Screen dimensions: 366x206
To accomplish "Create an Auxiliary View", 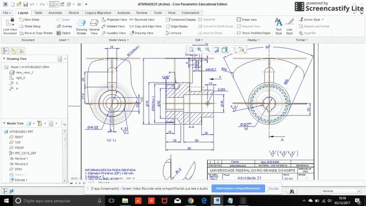I will (x=114, y=33).
